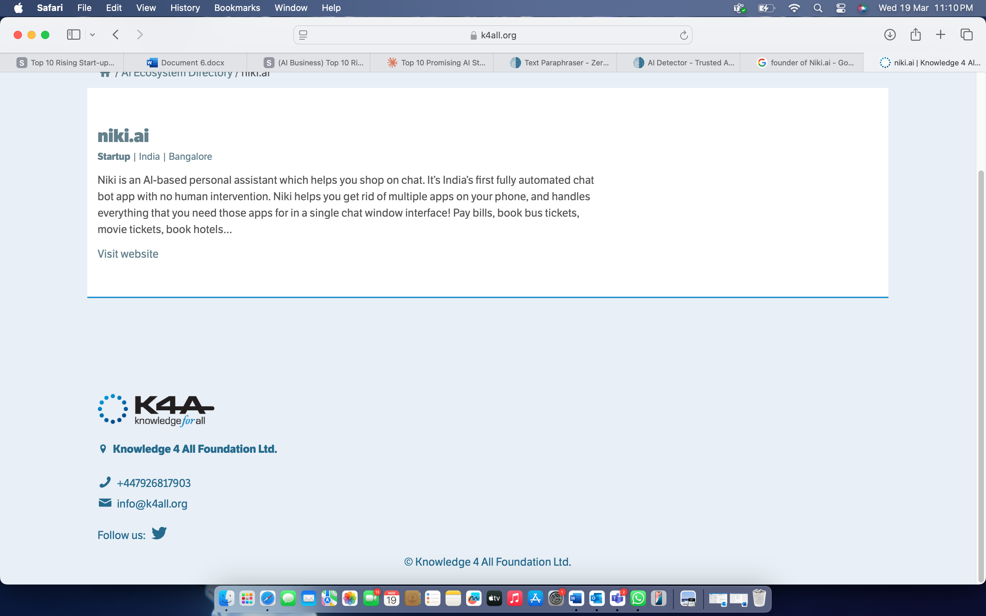Open the Share button in Safari toolbar
The height and width of the screenshot is (616, 986).
point(915,34)
